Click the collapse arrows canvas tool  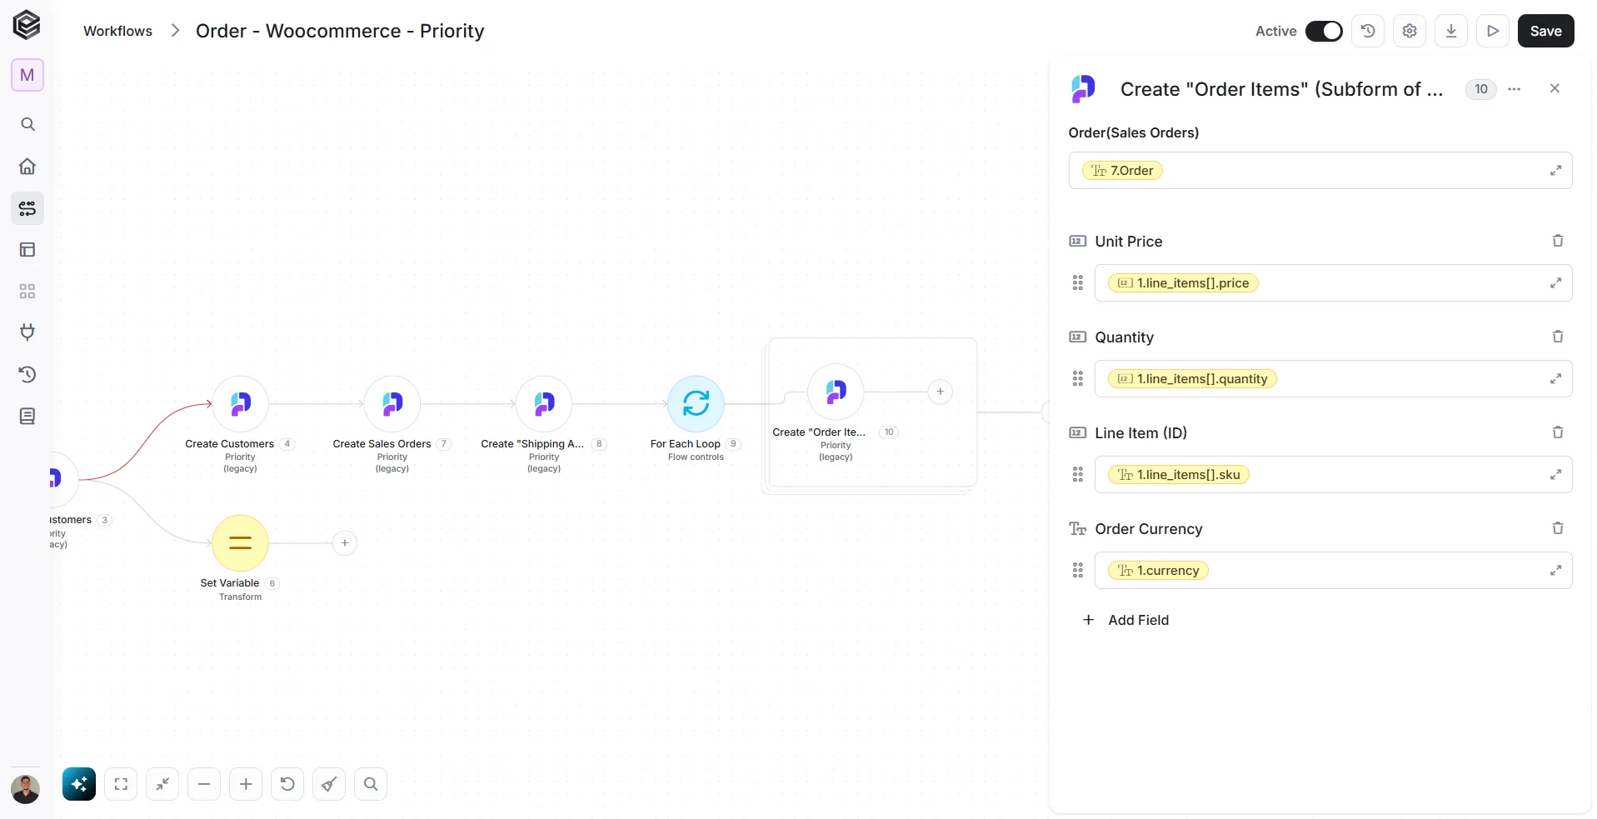click(162, 784)
